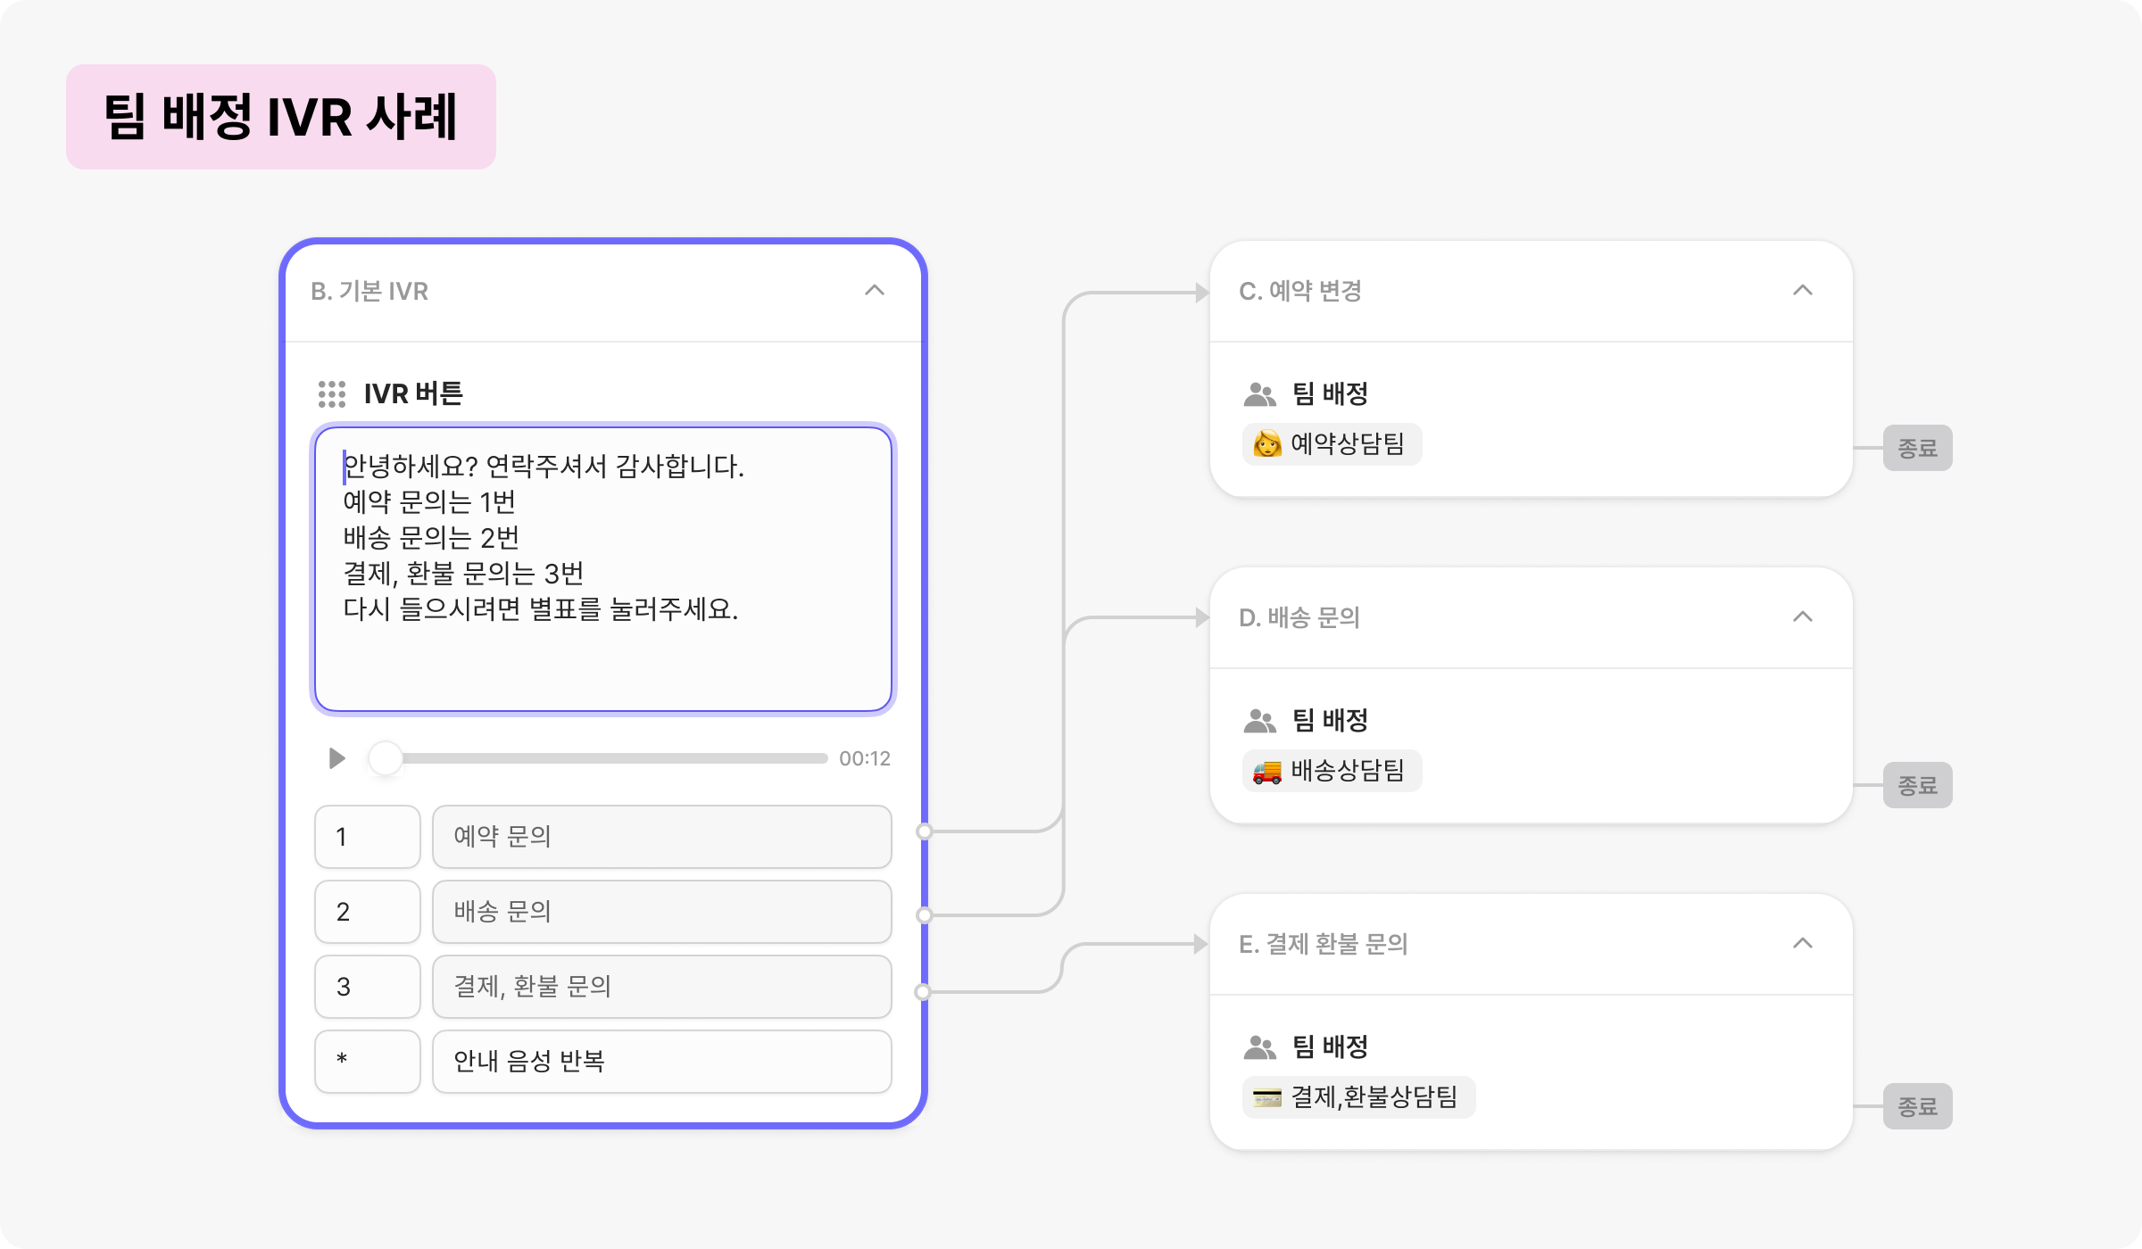Collapse the D. 배송 문의 card
Screen dimensions: 2142x1249
pyautogui.click(x=1803, y=616)
